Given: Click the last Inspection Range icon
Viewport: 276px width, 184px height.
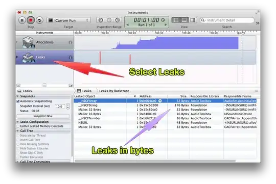Looking at the screenshot, I should click(x=118, y=20).
